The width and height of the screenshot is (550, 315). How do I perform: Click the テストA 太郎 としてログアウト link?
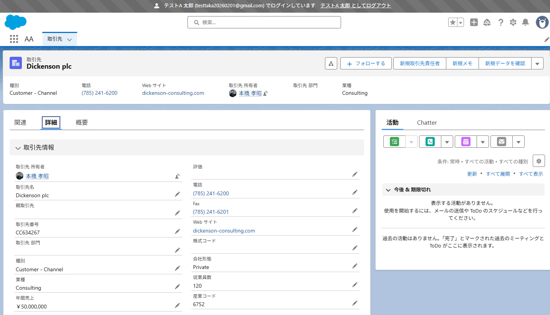click(x=356, y=6)
